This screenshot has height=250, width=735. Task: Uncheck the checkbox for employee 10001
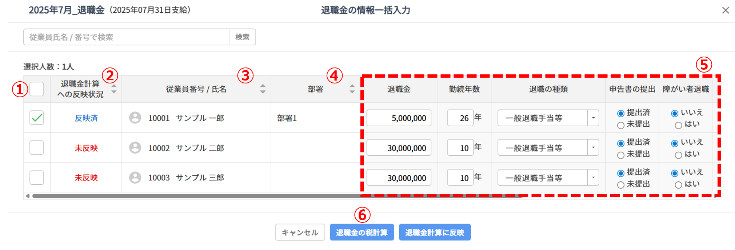(x=37, y=118)
